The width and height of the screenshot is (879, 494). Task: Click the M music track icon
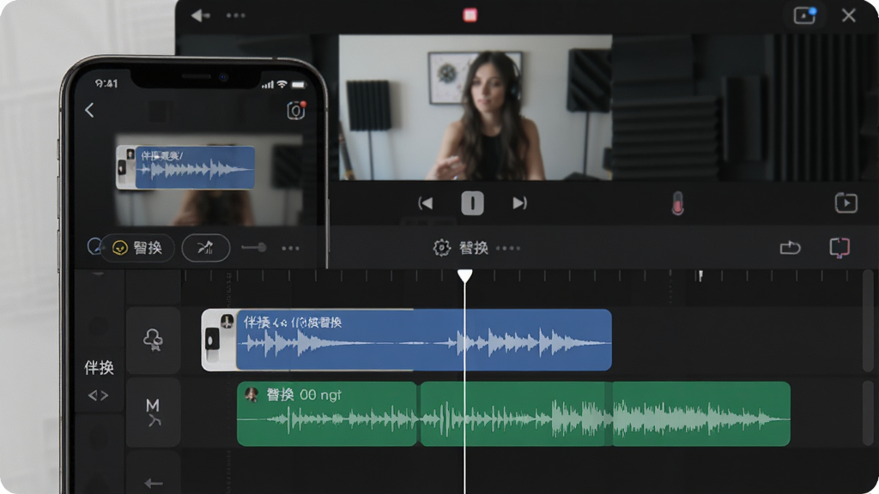153,413
